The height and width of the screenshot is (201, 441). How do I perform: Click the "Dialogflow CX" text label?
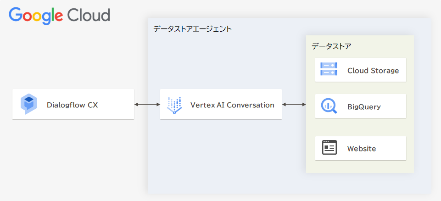coord(72,105)
